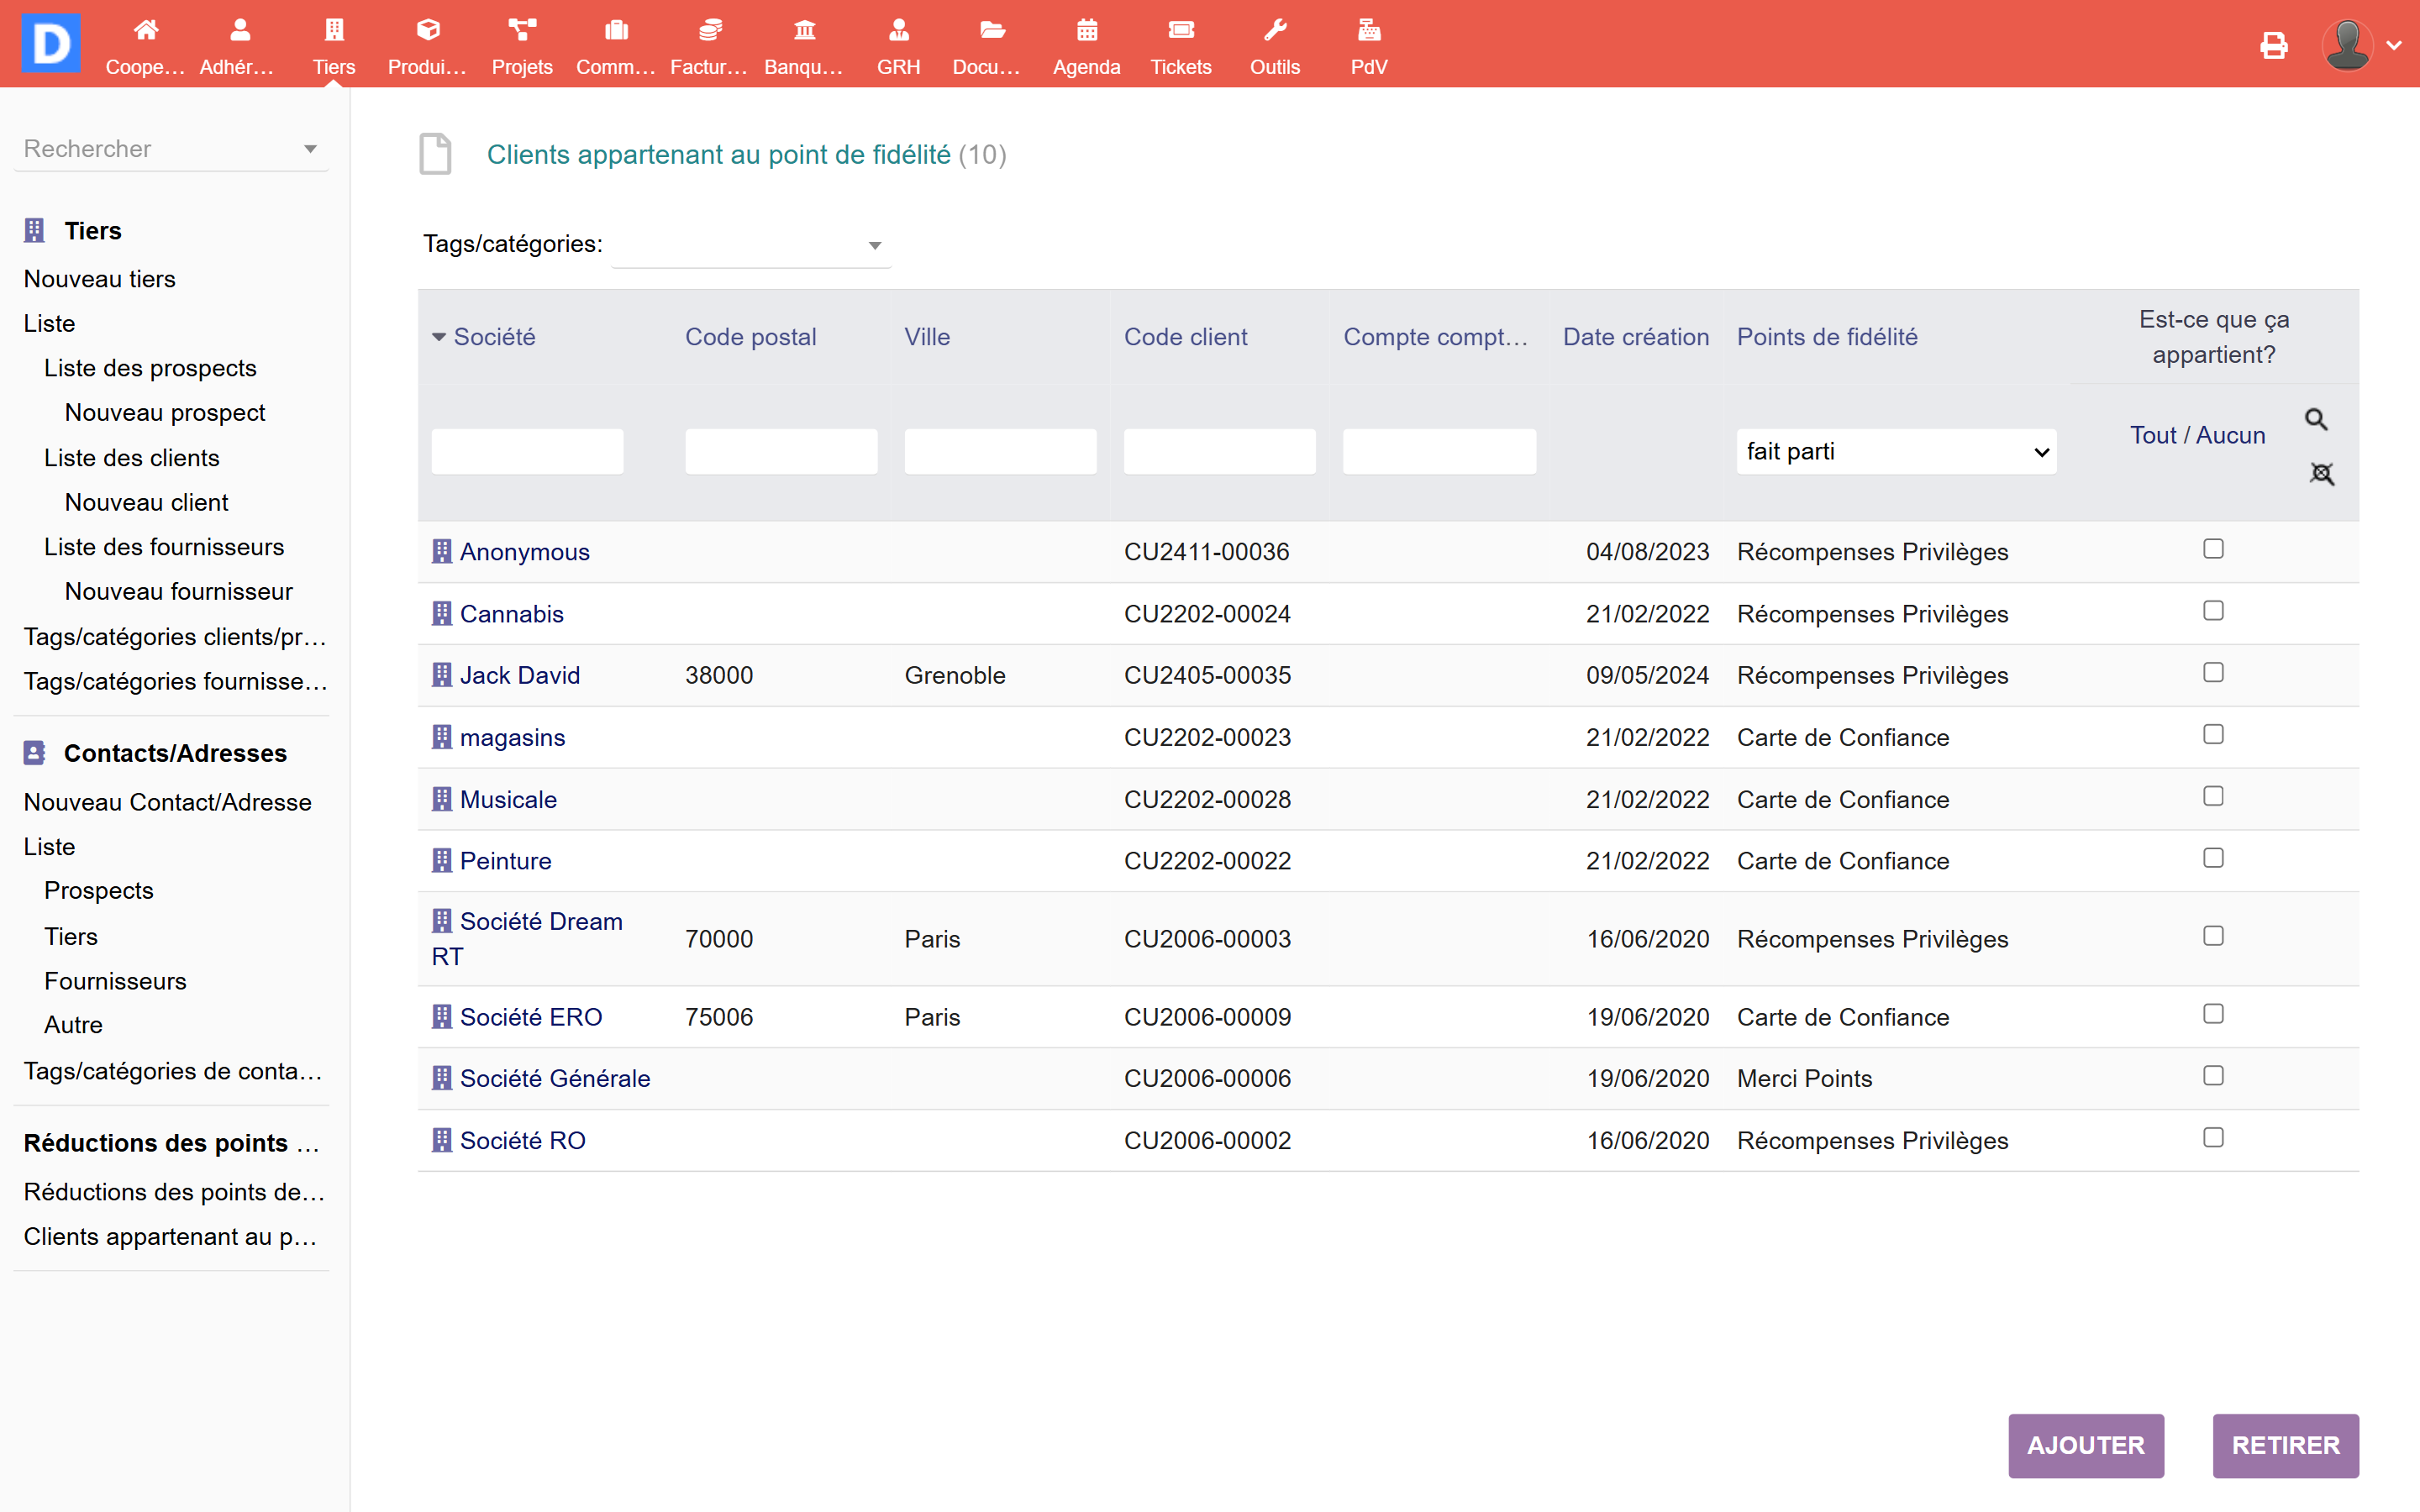
Task: Tick the checkbox for Jack David
Action: pyautogui.click(x=2213, y=673)
